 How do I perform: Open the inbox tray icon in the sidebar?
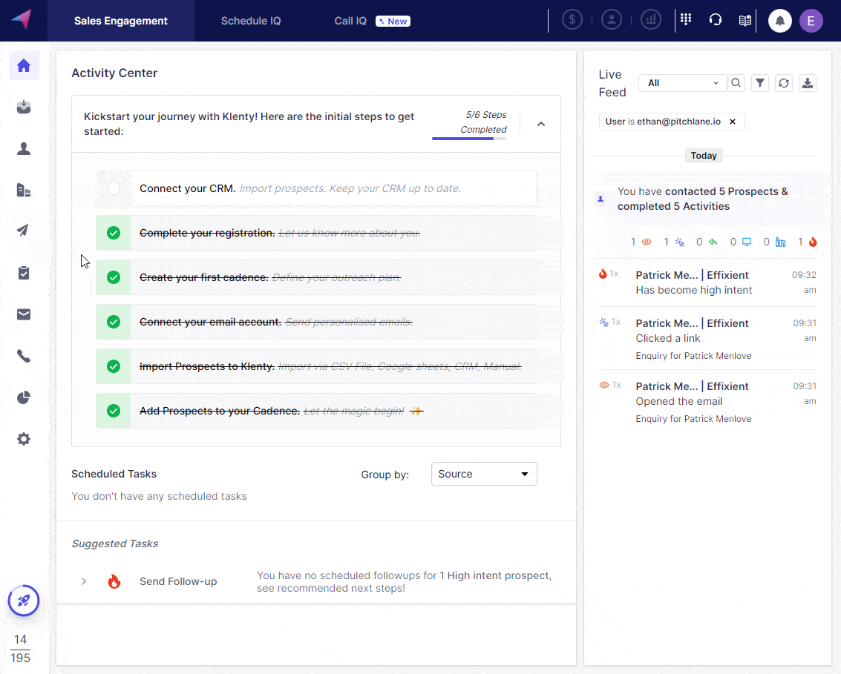[x=24, y=108]
